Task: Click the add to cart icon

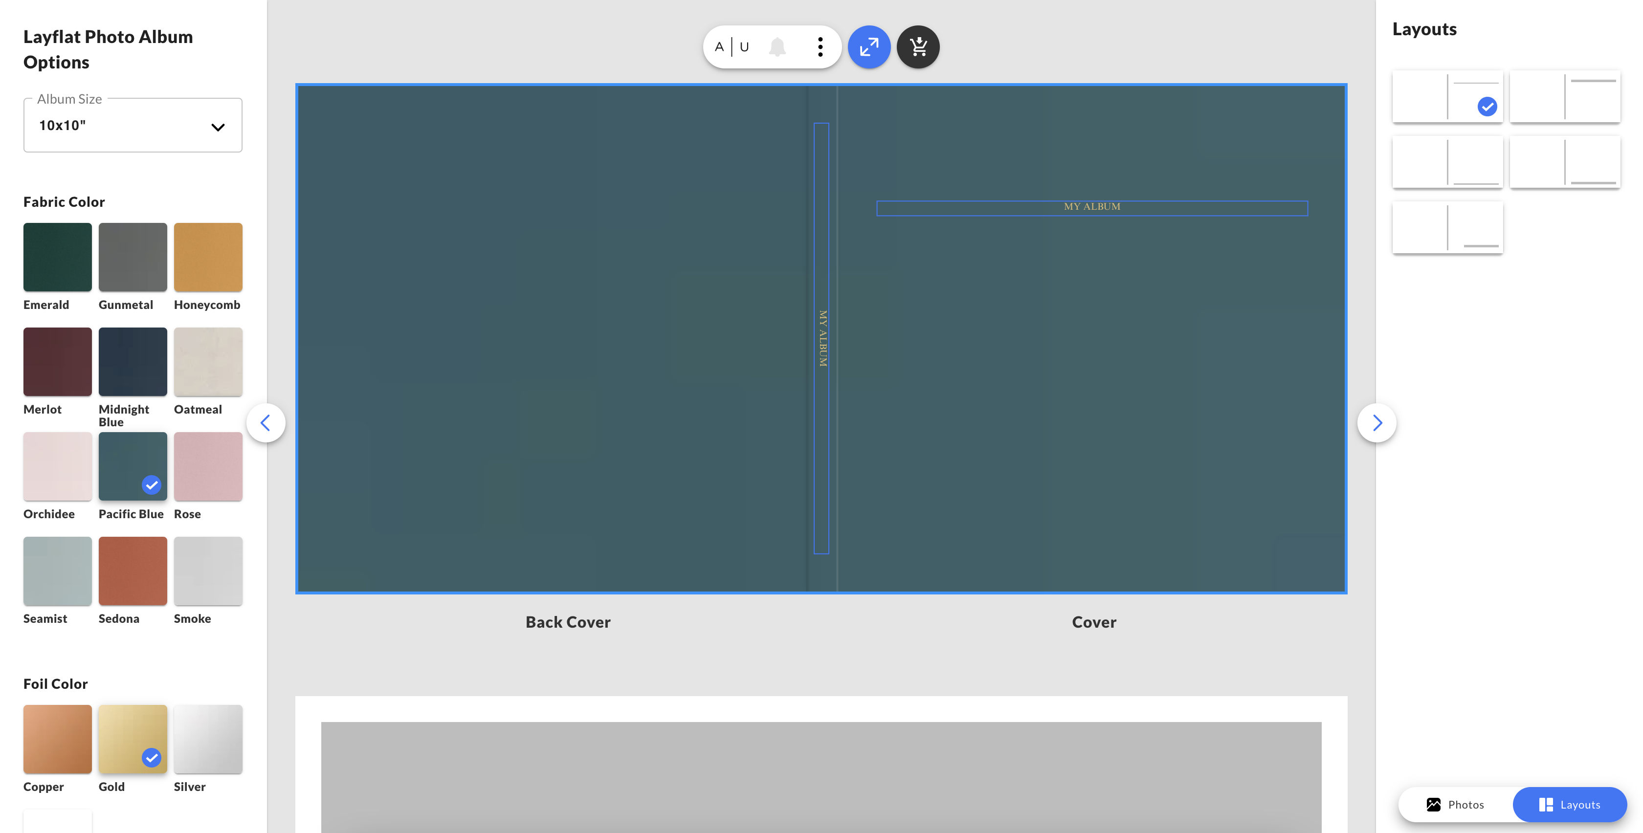Action: click(x=918, y=46)
